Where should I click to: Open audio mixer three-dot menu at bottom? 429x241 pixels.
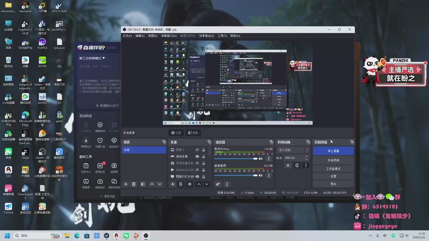click(227, 184)
